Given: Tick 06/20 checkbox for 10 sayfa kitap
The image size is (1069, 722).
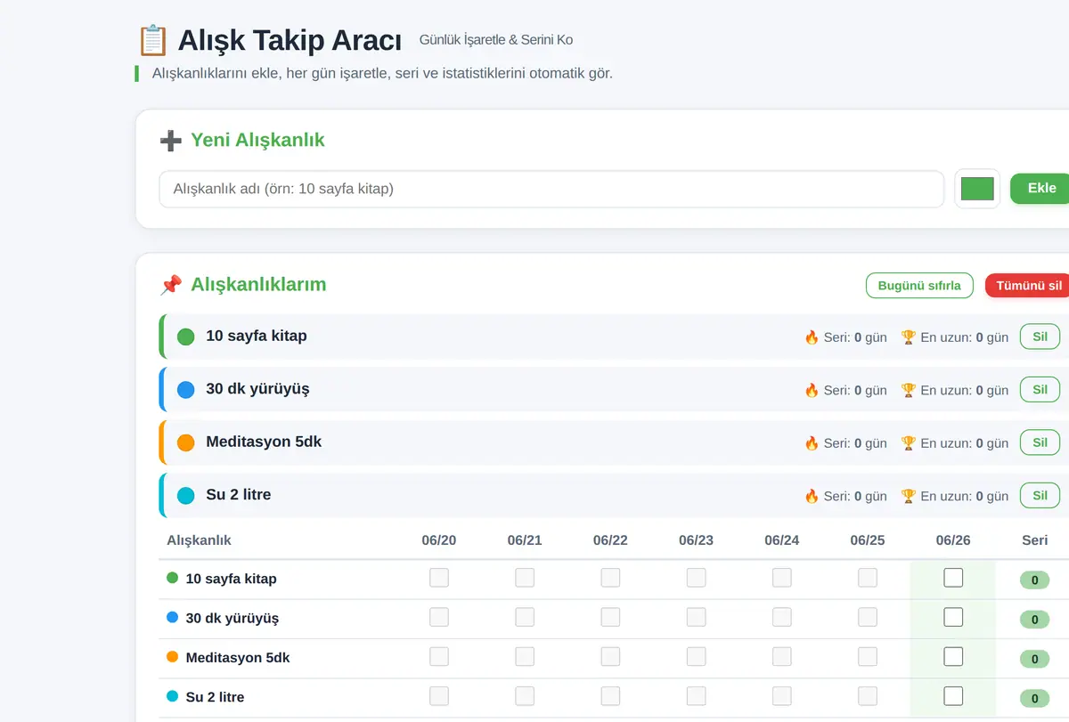Looking at the screenshot, I should 439,578.
